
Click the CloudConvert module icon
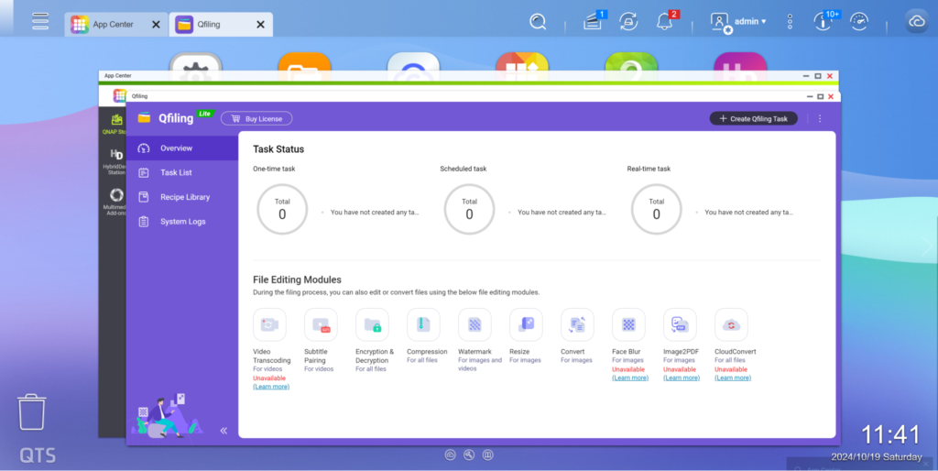731,324
